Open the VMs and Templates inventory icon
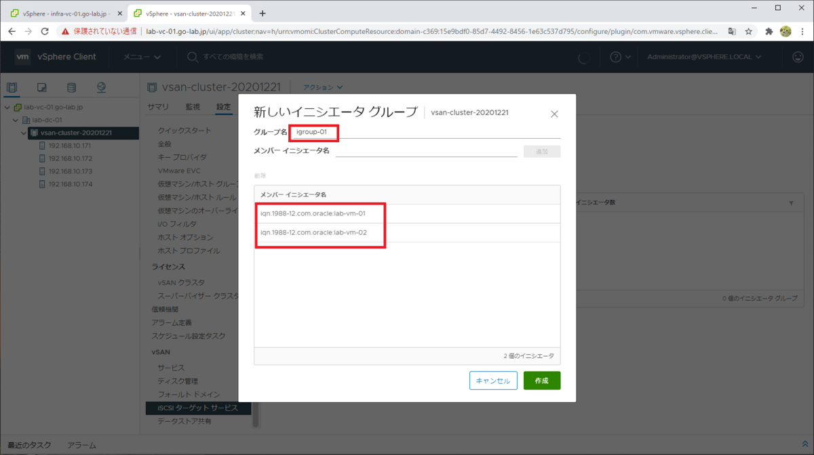The image size is (814, 455). [41, 87]
